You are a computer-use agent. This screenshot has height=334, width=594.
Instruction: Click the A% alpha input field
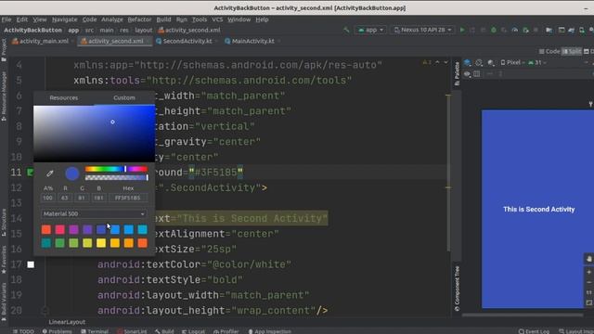click(47, 198)
